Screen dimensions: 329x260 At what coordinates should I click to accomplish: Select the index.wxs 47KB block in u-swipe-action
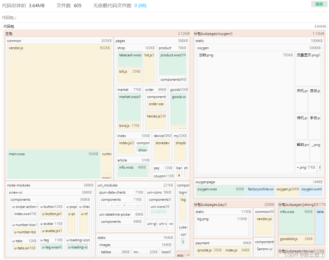(x=24, y=214)
